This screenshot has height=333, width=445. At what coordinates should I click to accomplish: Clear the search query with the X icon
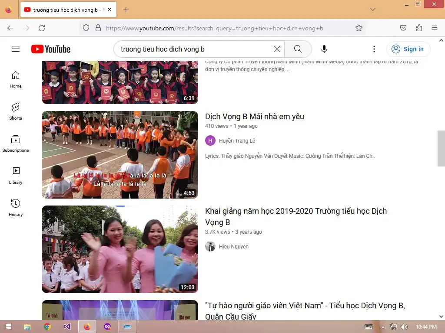click(277, 49)
